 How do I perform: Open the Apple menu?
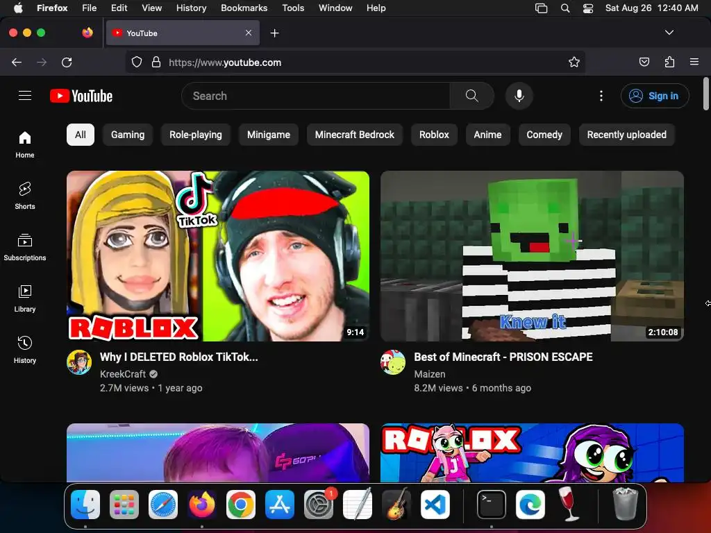17,8
